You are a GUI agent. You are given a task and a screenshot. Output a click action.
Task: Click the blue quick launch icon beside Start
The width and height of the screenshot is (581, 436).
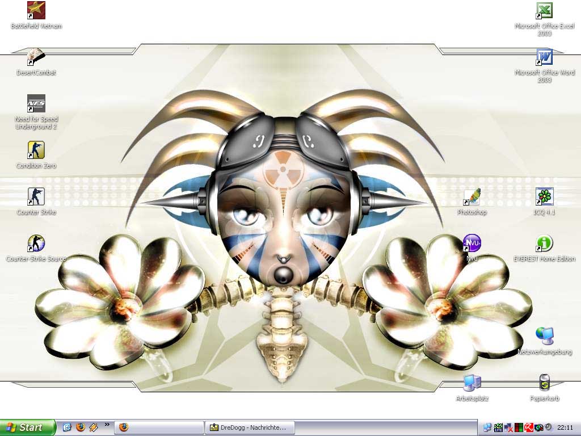tap(67, 427)
